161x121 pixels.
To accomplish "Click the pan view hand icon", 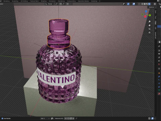I will 150,25.
